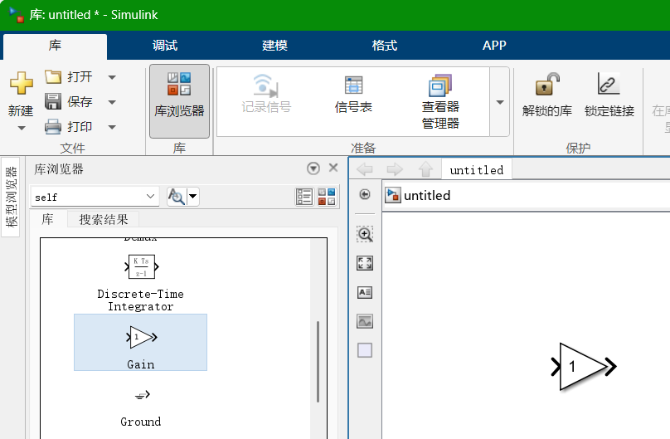This screenshot has width=670, height=439.
Task: Switch to the 格式 ribbon tab
Action: point(385,46)
